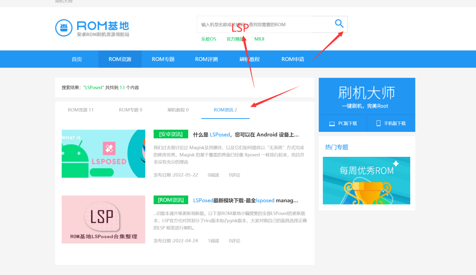Click the ROM基地 robot logo icon
This screenshot has height=275, width=476.
pyautogui.click(x=64, y=28)
